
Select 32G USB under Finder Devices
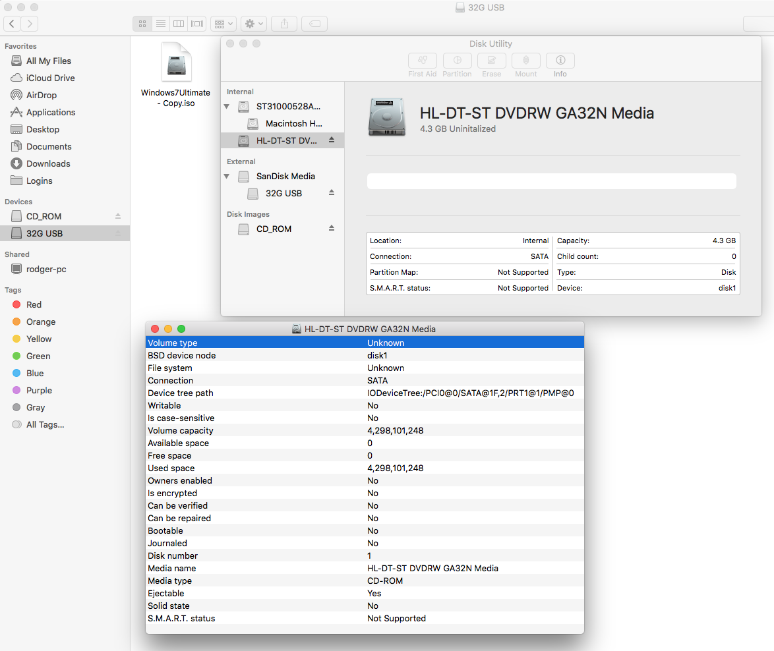coord(65,233)
